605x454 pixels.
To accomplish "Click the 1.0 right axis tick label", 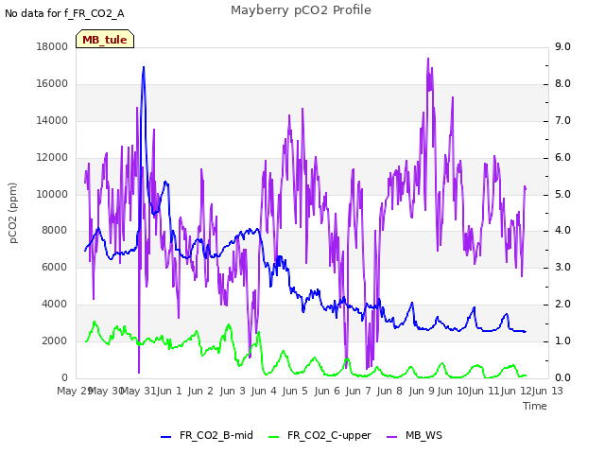I will tap(562, 340).
